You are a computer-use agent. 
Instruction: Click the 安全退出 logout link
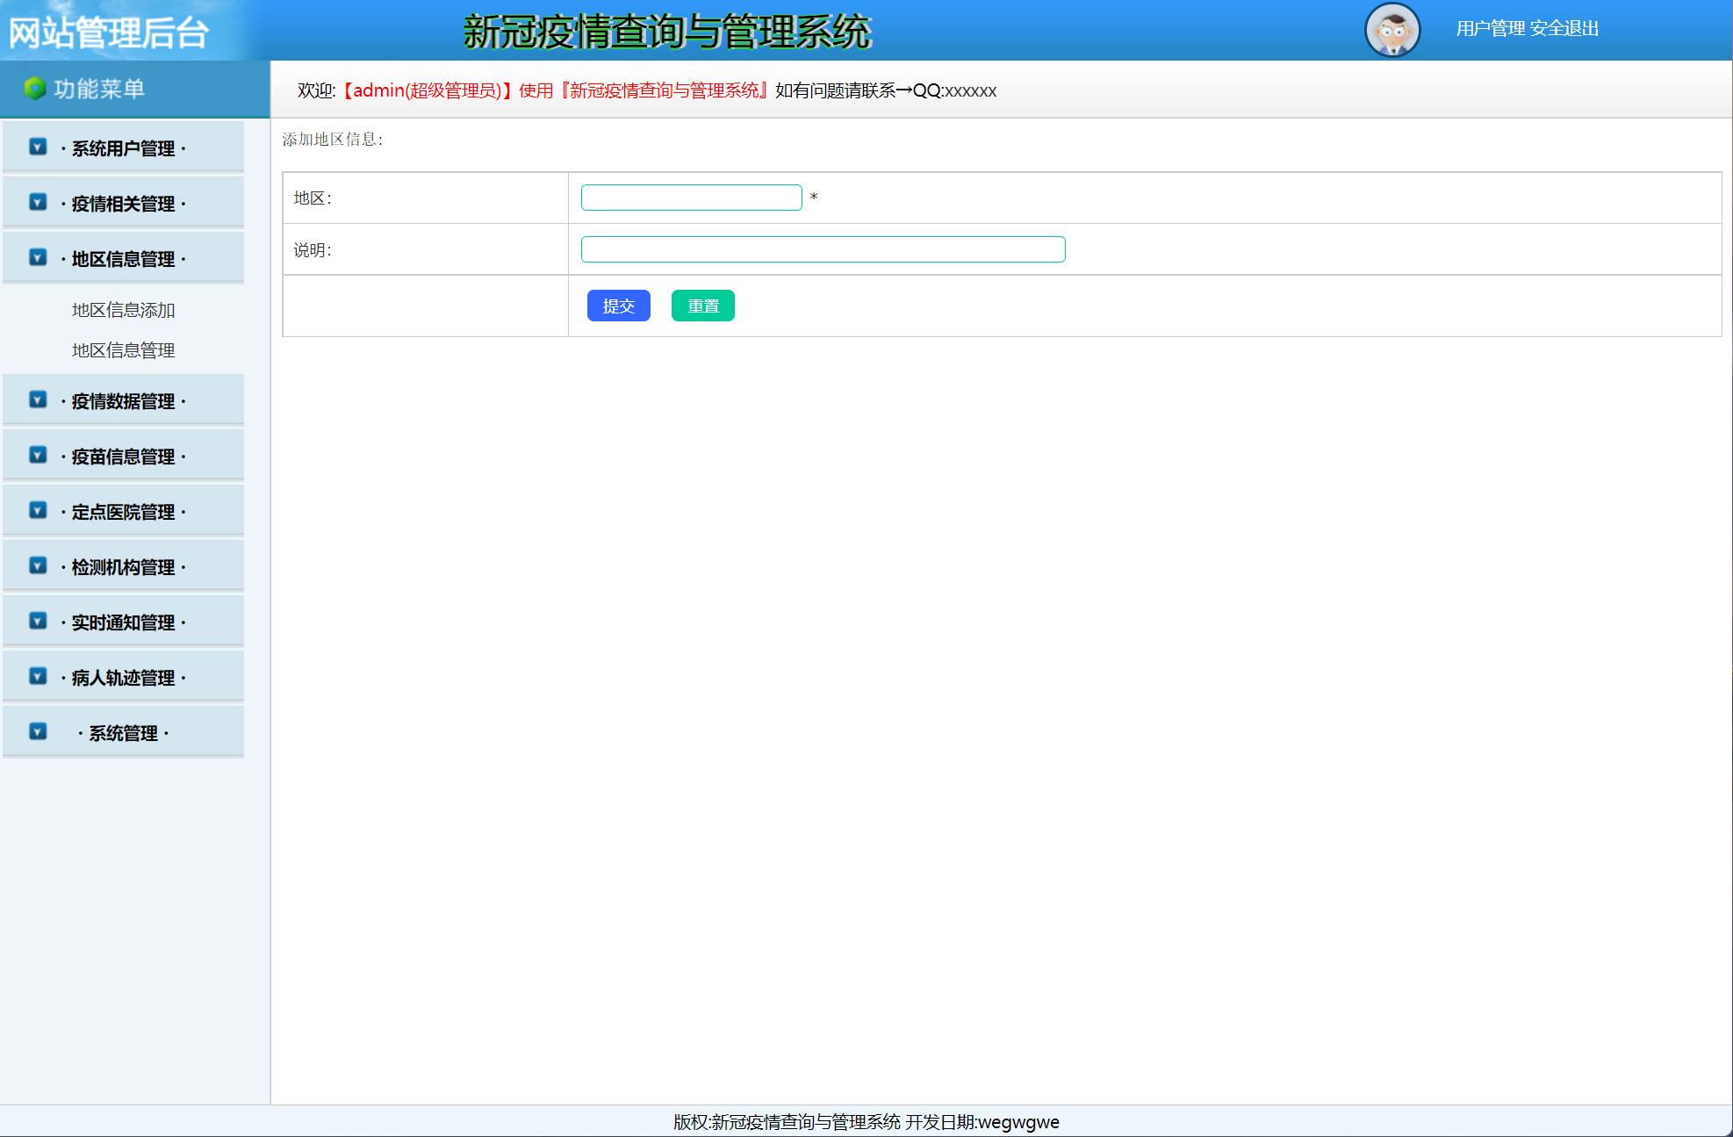pos(1564,29)
